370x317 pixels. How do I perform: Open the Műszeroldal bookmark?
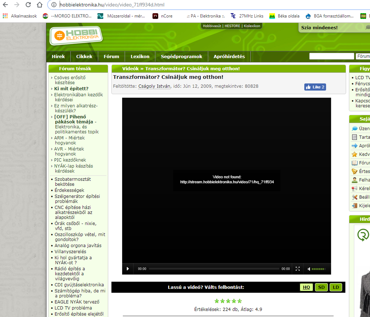[x=121, y=16]
